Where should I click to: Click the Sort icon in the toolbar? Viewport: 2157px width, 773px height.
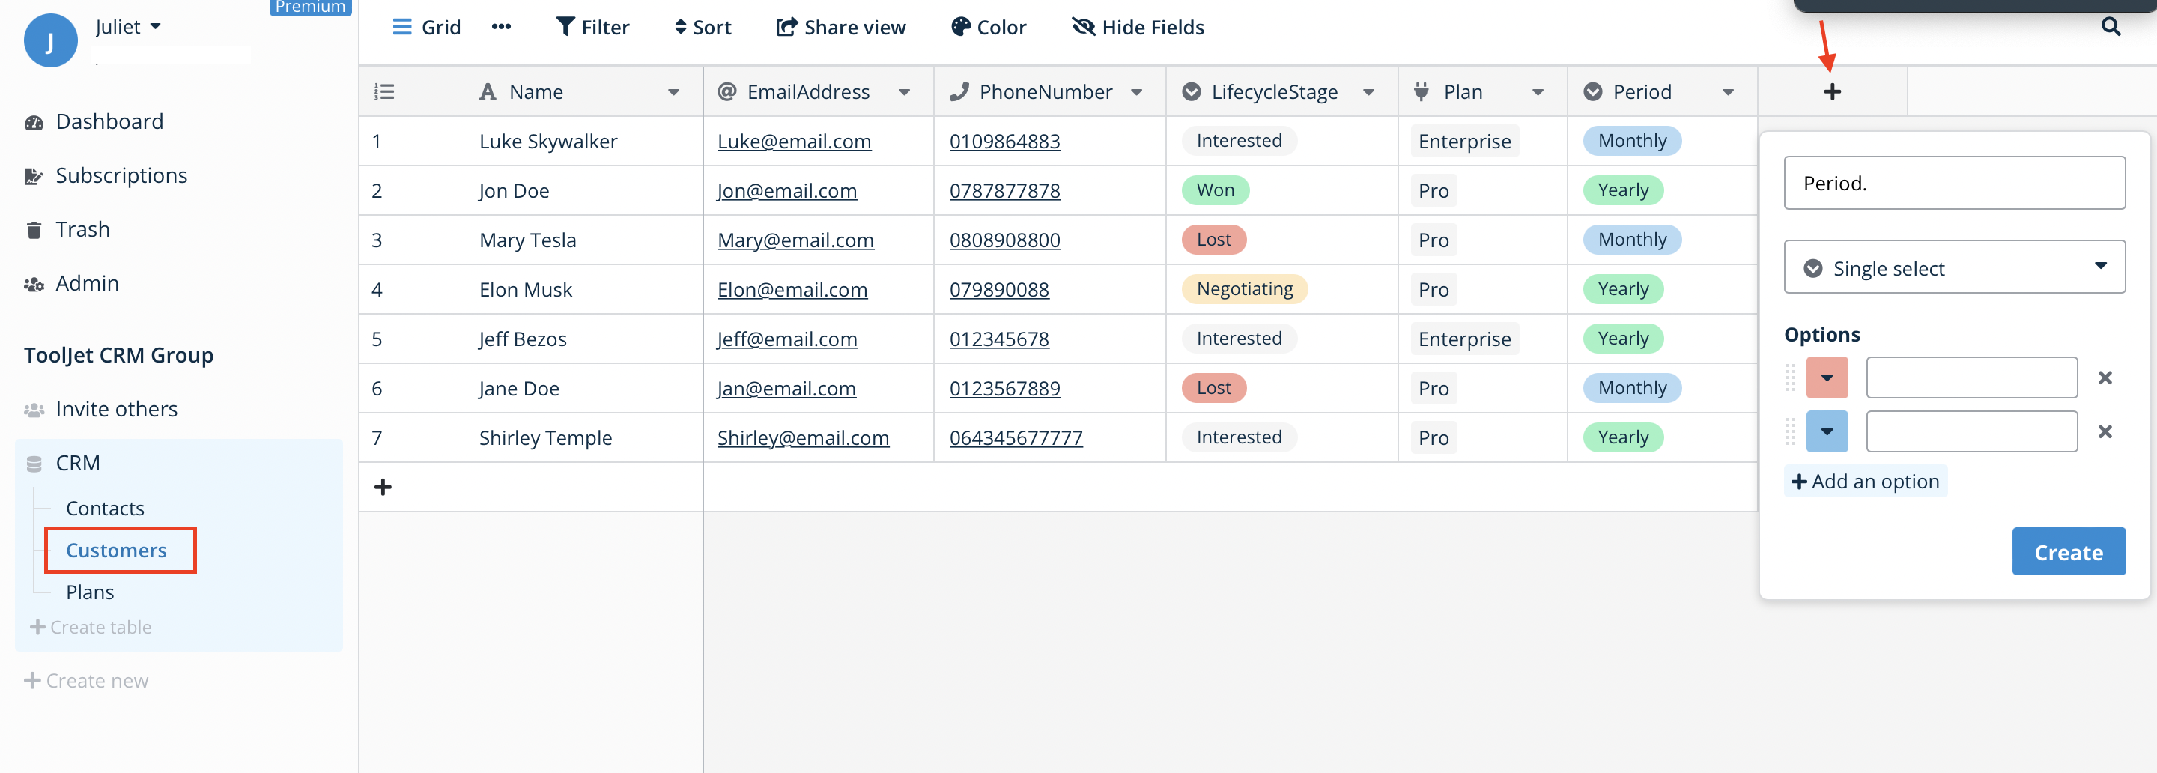702,26
